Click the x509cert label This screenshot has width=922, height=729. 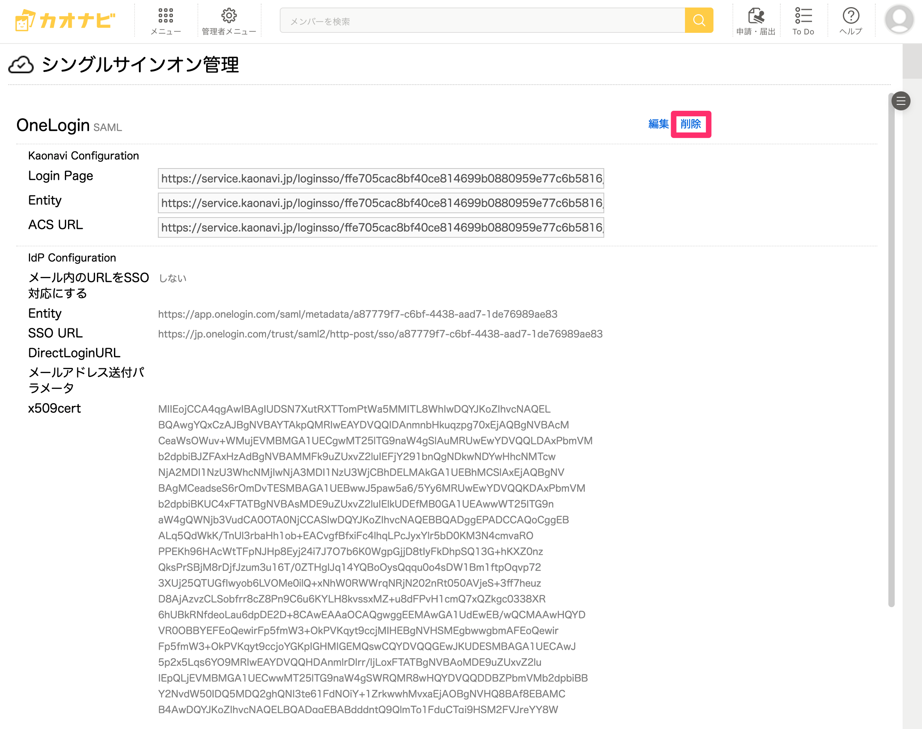(54, 409)
